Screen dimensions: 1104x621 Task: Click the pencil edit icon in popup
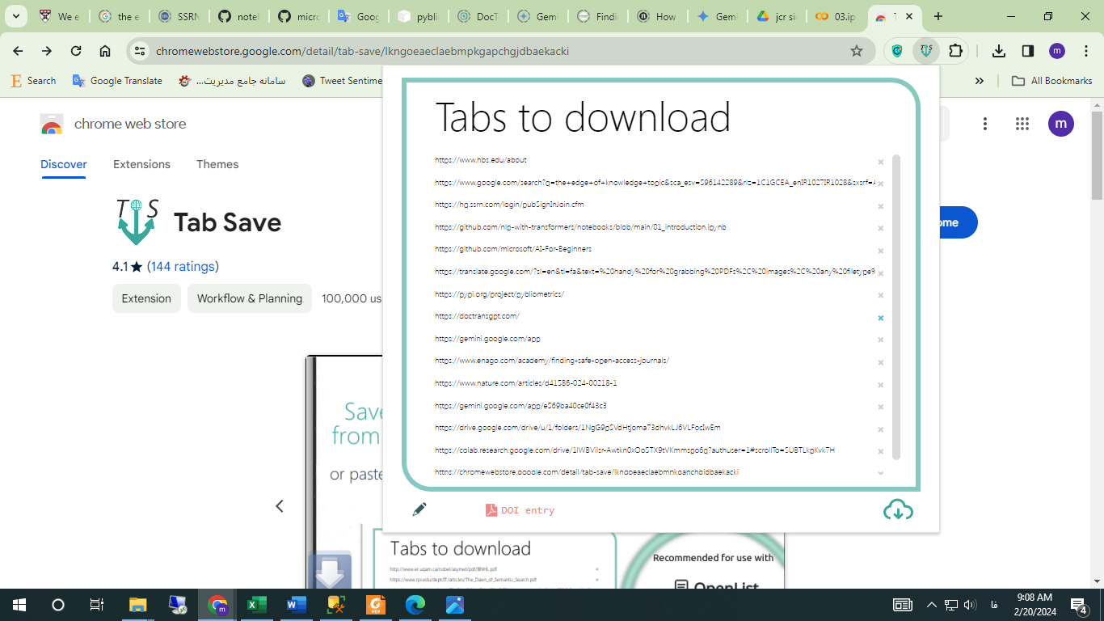click(x=419, y=509)
